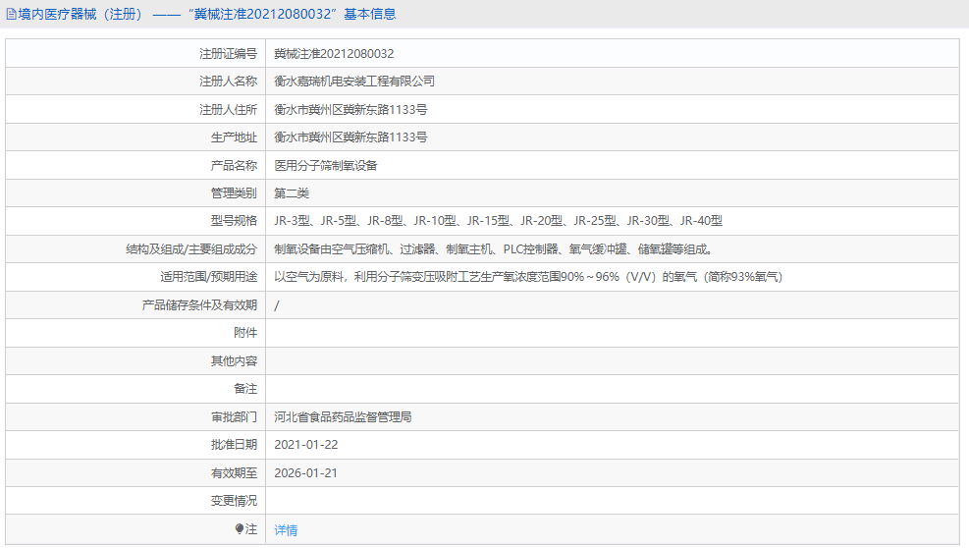The image size is (969, 548).
Task: Click registrant name 衡水嘉瑞机电安装工程有限公司
Action: (x=354, y=82)
